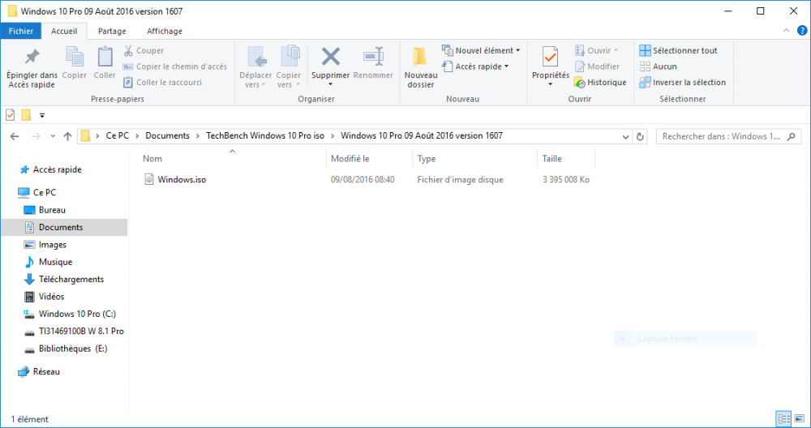Switch to the Partage tab

[x=112, y=31]
